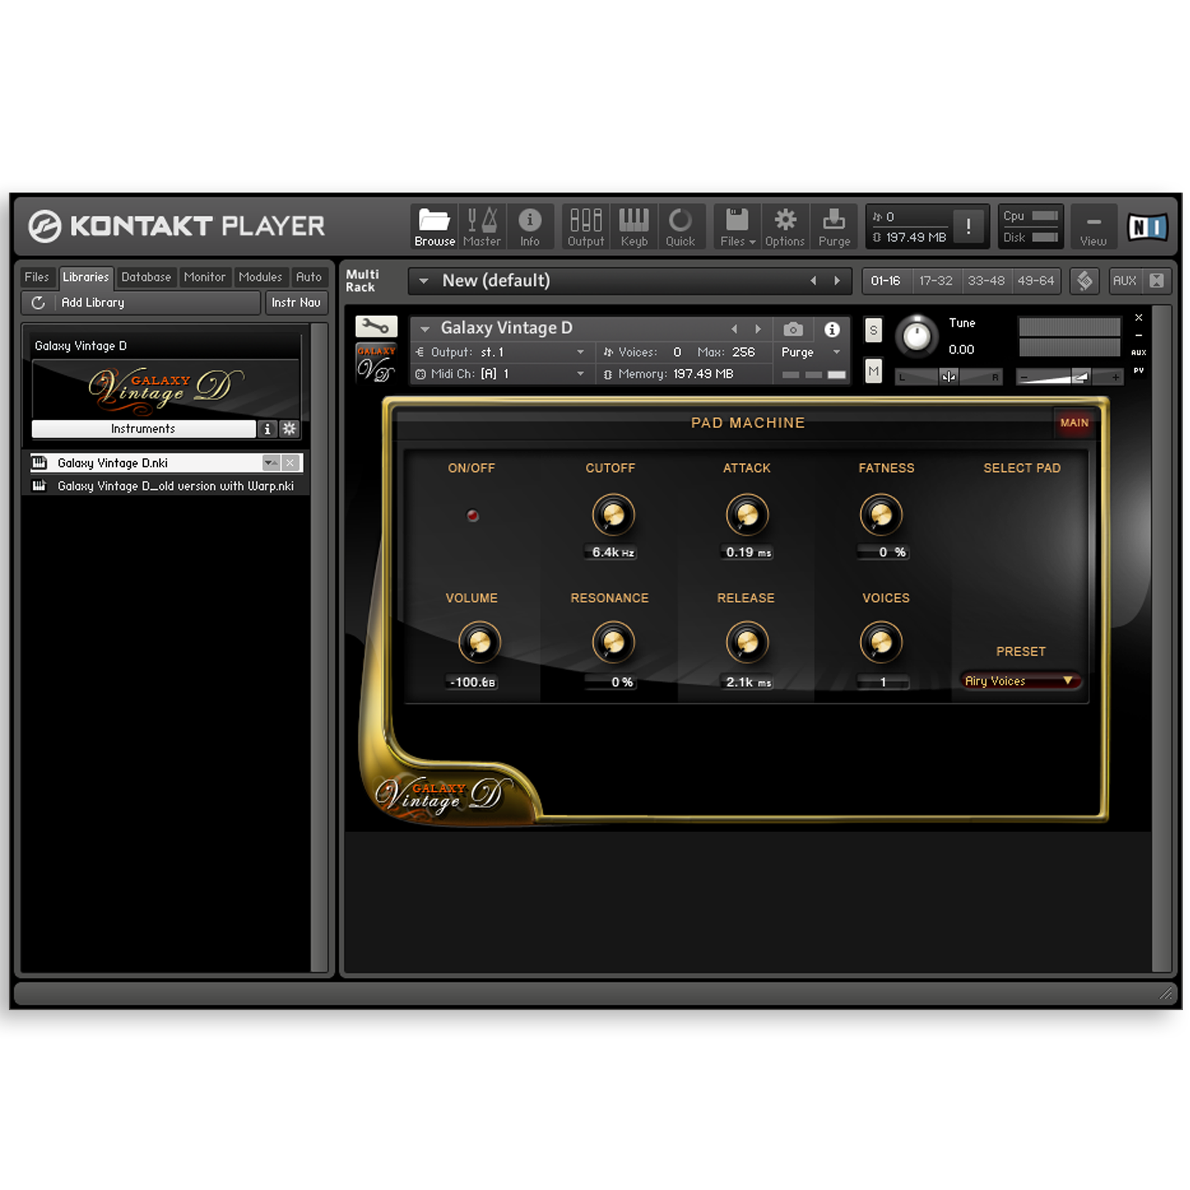Click the Add Library button
1190x1190 pixels.
tap(92, 303)
